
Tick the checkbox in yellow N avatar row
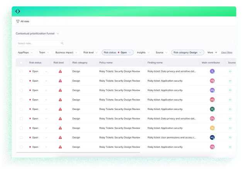pos(21,128)
